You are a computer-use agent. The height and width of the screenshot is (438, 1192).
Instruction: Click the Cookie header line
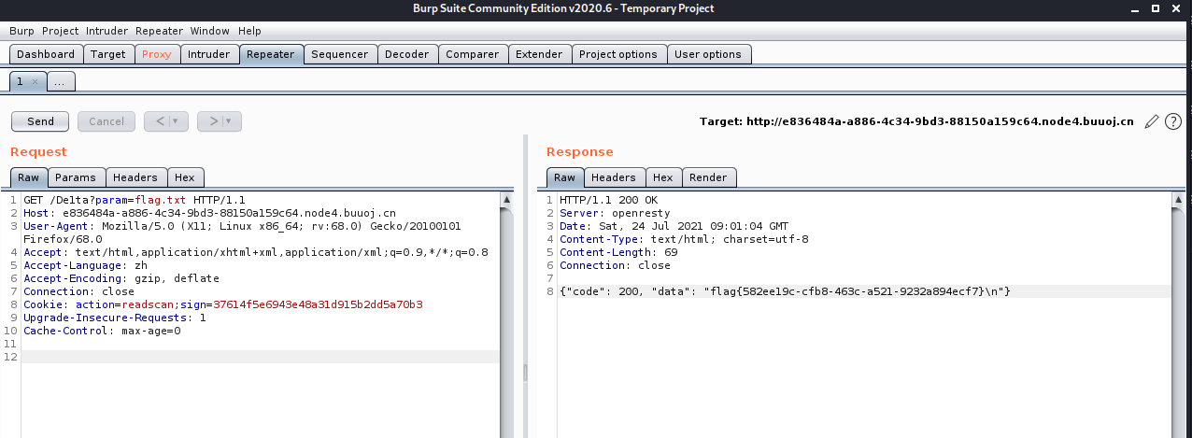click(223, 304)
